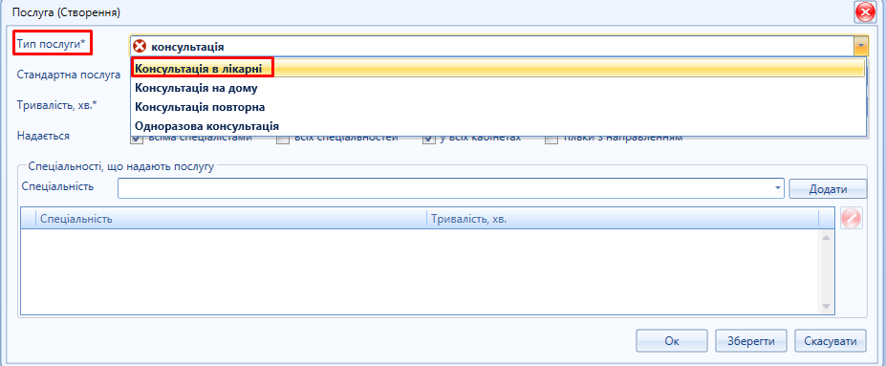Choose Одноразова консультація from the list
The image size is (886, 366).
498,125
